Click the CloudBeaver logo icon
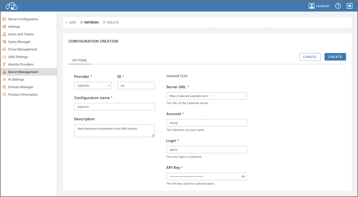This screenshot has width=358, height=197. pyautogui.click(x=12, y=6)
